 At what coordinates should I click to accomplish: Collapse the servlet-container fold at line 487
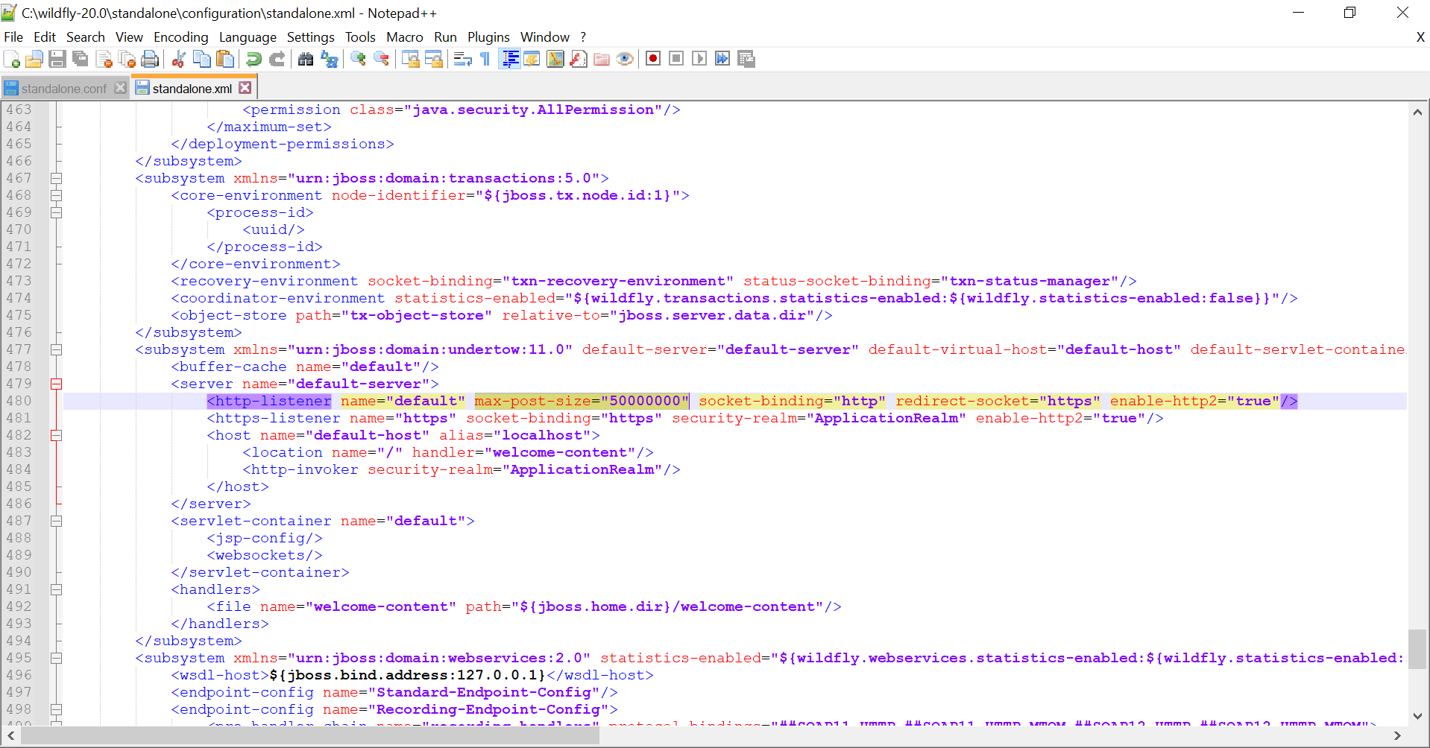[56, 521]
